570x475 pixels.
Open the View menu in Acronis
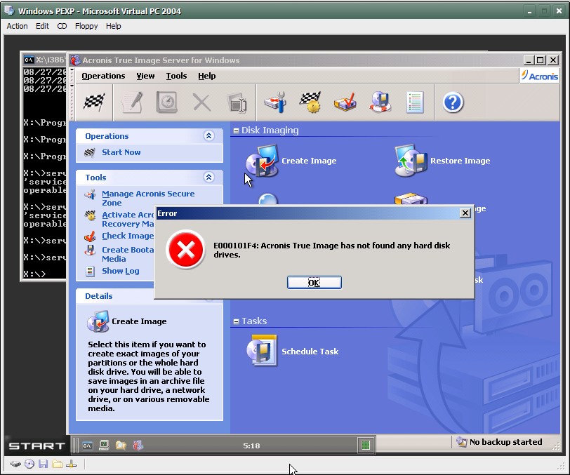coord(145,76)
